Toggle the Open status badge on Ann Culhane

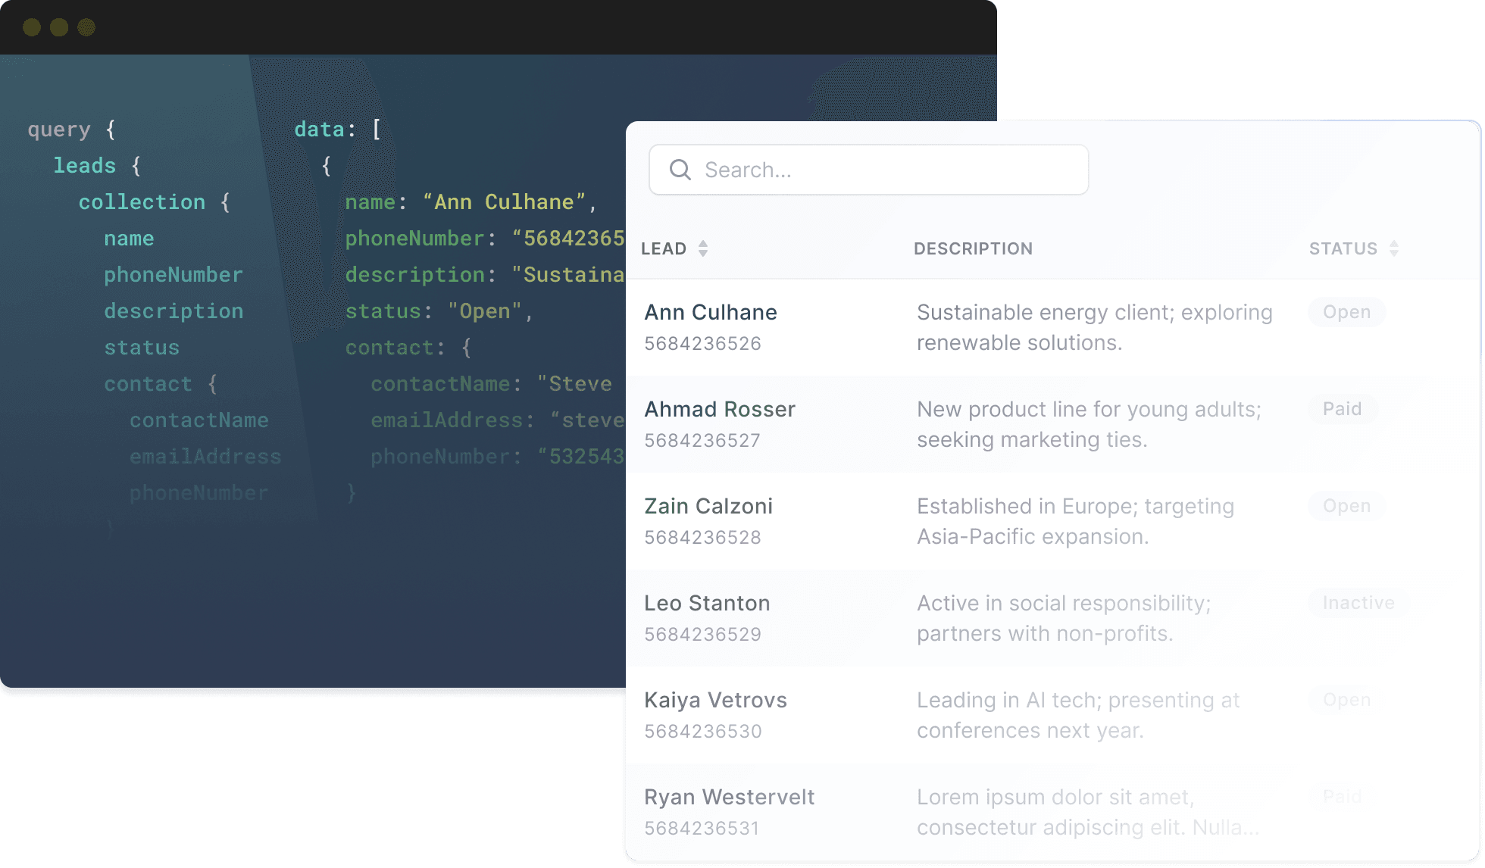pyautogui.click(x=1346, y=312)
